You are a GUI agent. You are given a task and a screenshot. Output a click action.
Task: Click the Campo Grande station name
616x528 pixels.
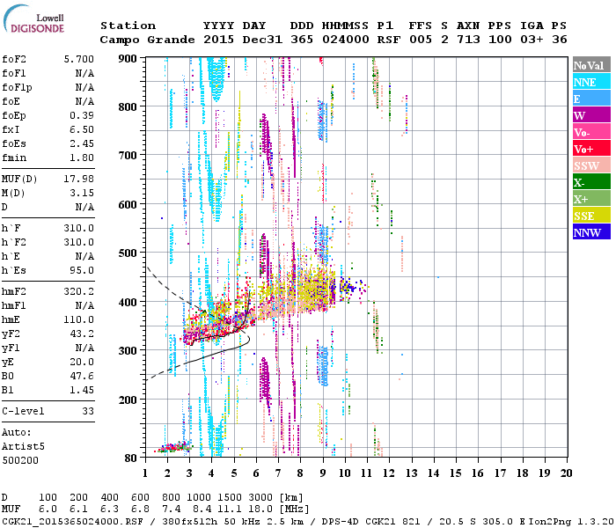[147, 40]
